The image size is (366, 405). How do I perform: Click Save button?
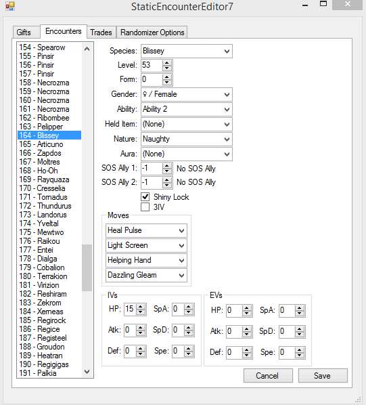323,376
